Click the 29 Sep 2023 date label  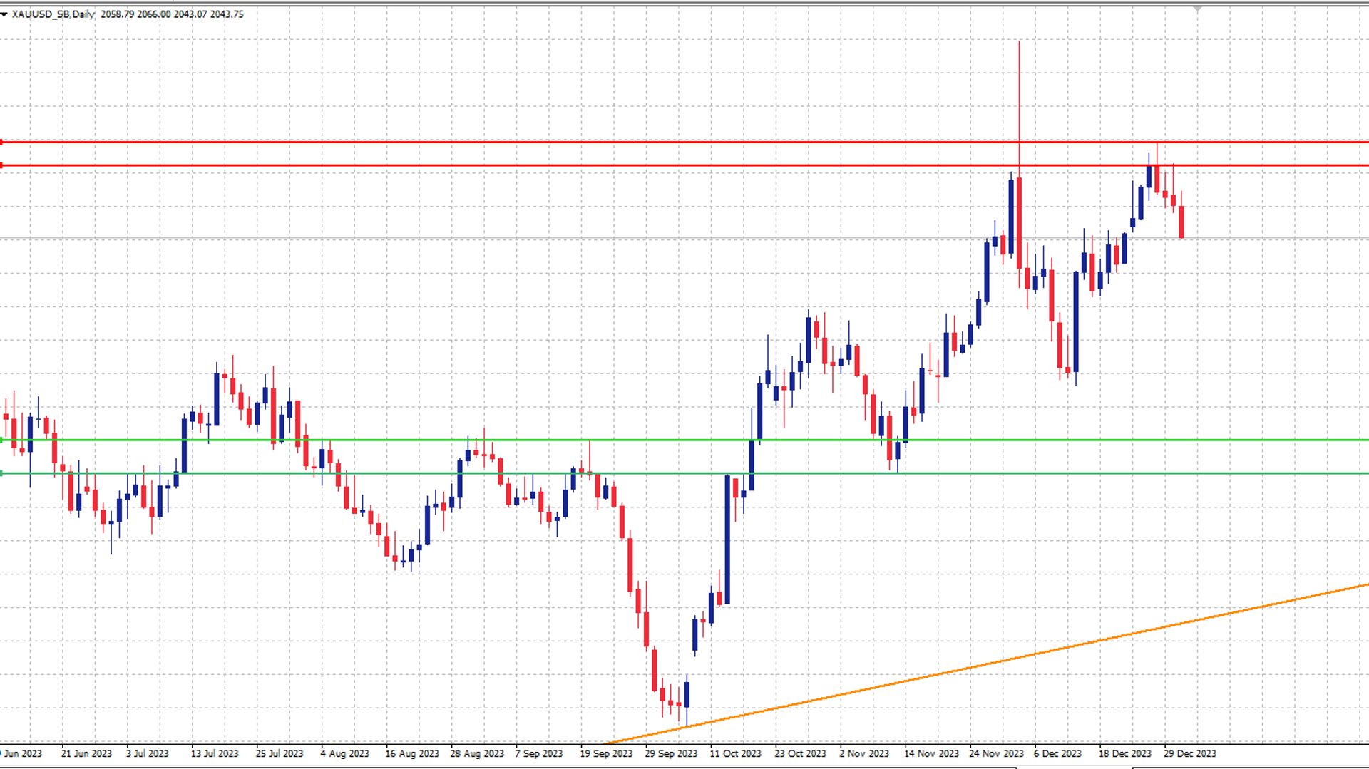[671, 753]
